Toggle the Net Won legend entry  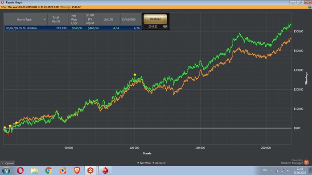[x=144, y=163]
